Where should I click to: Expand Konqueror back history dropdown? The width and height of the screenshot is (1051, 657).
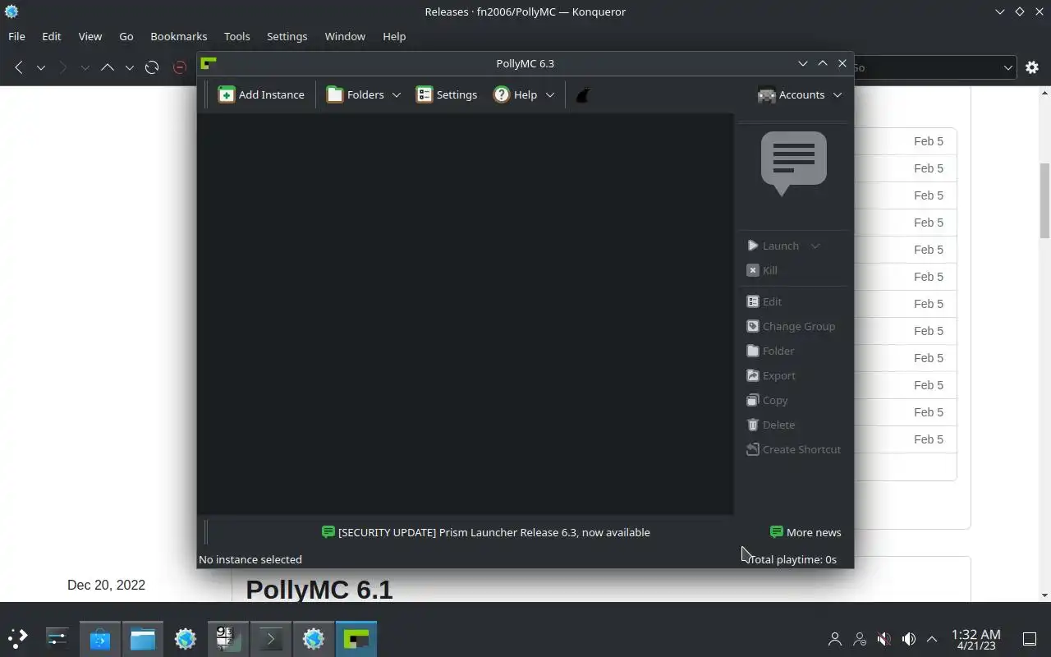coord(40,67)
